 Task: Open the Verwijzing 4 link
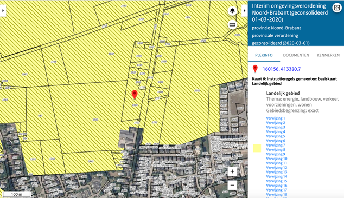[x=276, y=131]
